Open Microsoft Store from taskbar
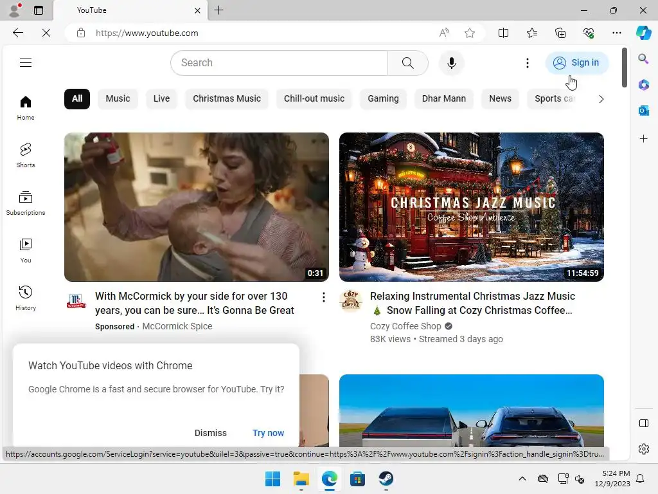658x494 pixels. (357, 479)
